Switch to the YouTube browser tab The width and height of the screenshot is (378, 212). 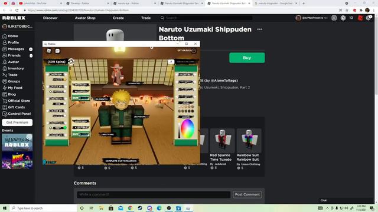40,4
